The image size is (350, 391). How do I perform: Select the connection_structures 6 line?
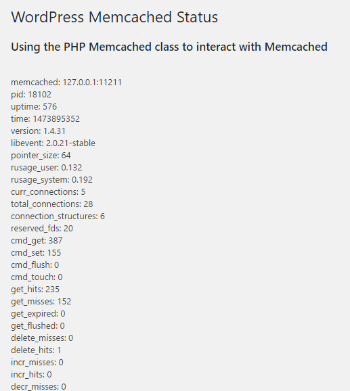point(58,216)
